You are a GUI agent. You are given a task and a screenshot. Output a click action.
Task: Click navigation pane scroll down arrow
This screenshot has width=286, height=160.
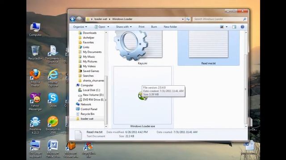pos(106,126)
